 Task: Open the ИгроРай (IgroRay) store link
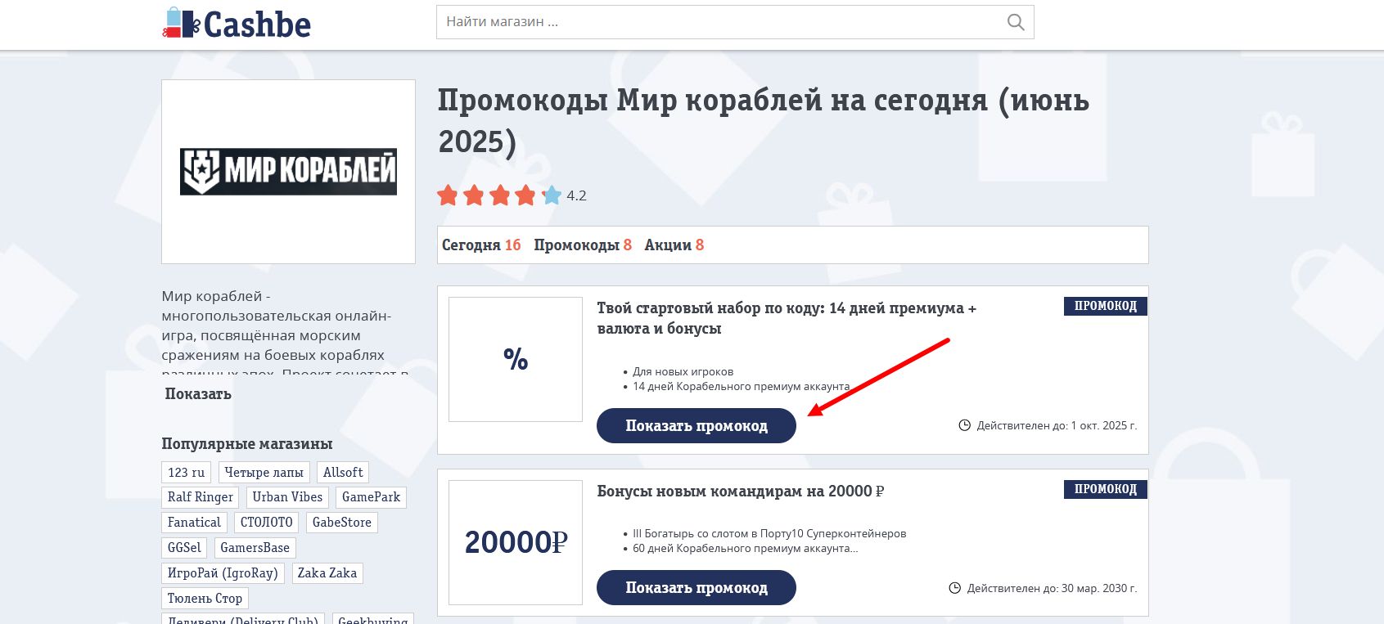223,573
